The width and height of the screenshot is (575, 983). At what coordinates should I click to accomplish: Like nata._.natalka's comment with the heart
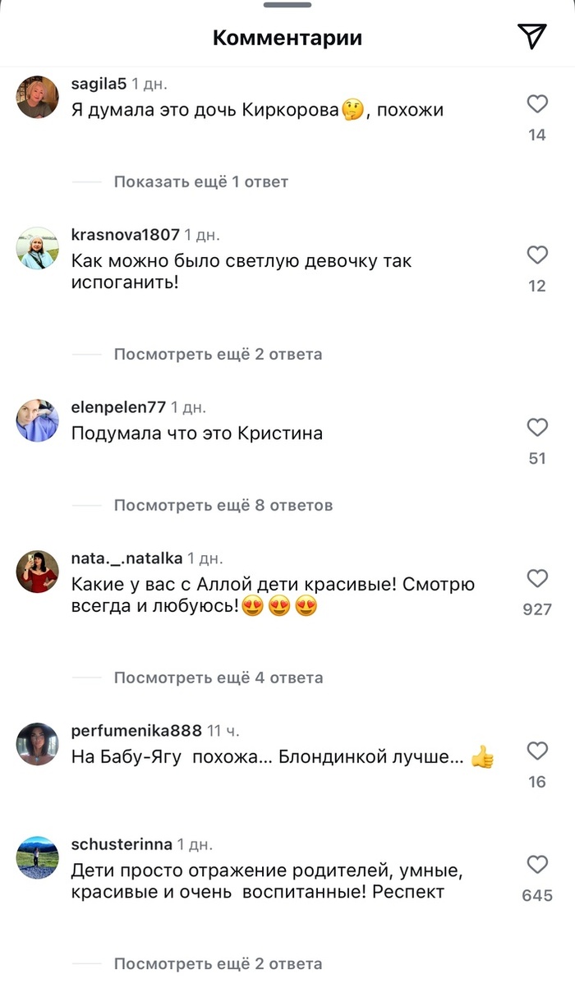(537, 578)
